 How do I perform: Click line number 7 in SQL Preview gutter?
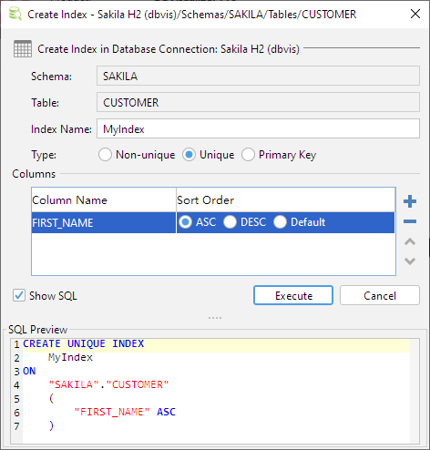(x=16, y=426)
